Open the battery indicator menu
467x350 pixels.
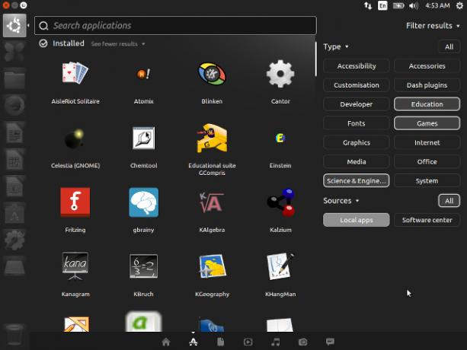tap(398, 5)
